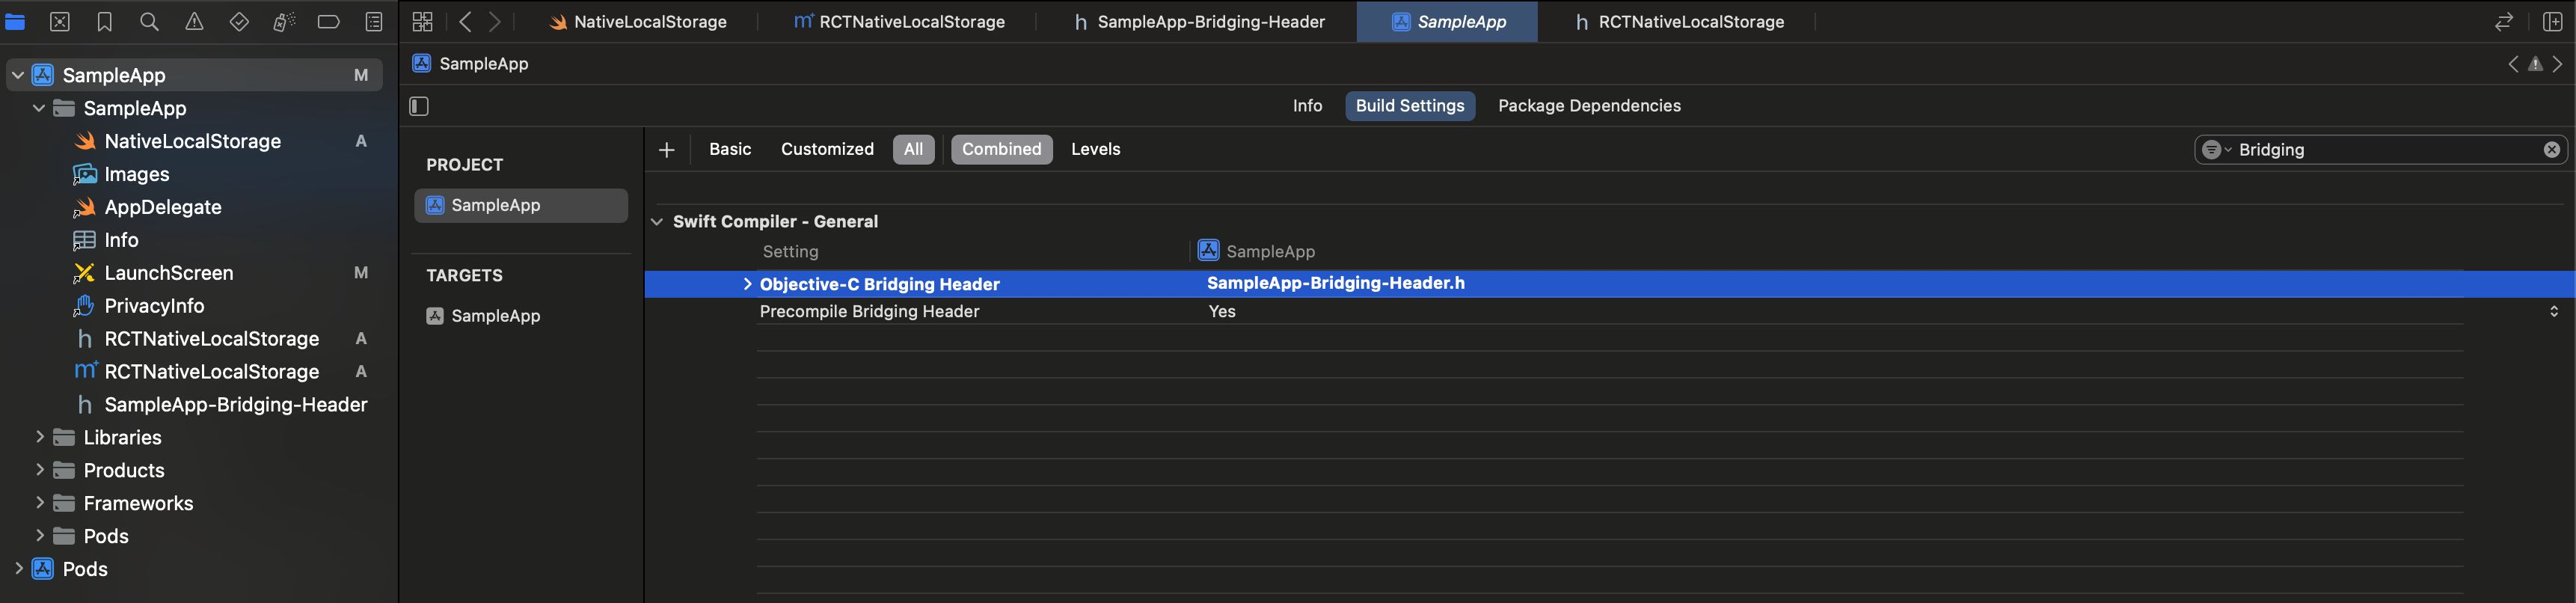Toggle the All settings filter
Viewport: 2576px width, 603px height.
(913, 149)
